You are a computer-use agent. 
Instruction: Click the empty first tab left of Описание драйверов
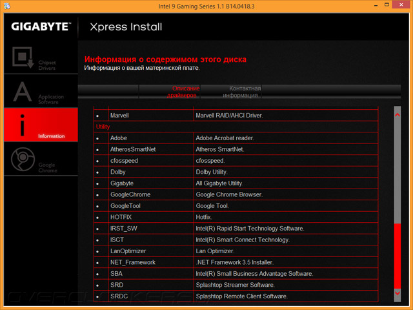[x=108, y=92]
